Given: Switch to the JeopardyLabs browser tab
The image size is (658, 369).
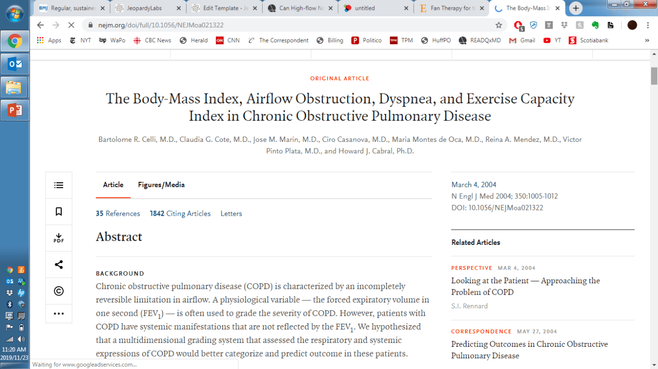Looking at the screenshot, I should click(x=145, y=8).
